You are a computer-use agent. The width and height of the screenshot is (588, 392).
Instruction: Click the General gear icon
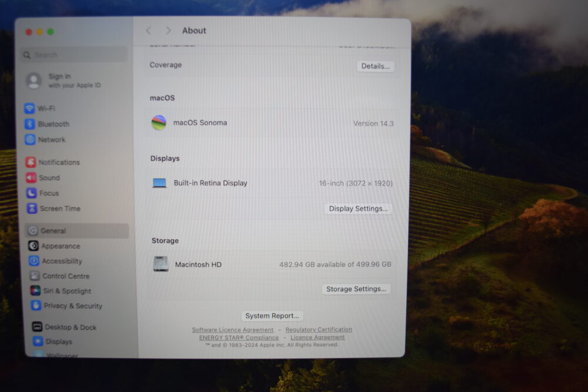33,231
